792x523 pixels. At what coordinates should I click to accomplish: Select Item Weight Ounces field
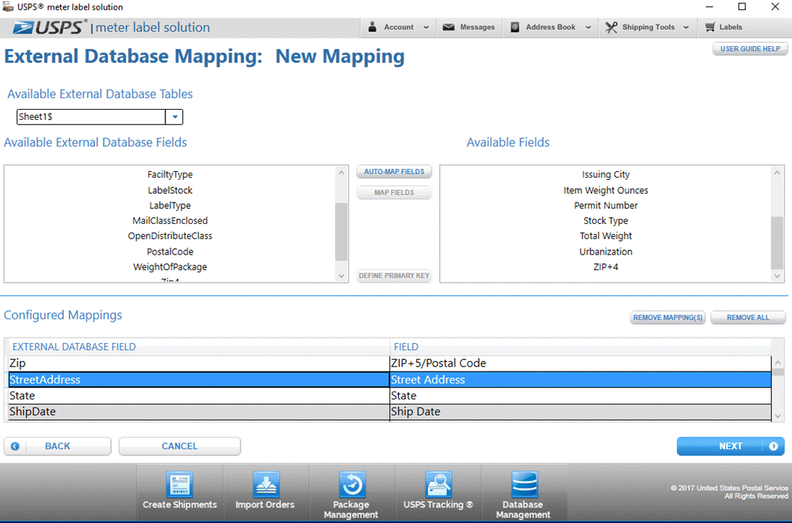(605, 190)
